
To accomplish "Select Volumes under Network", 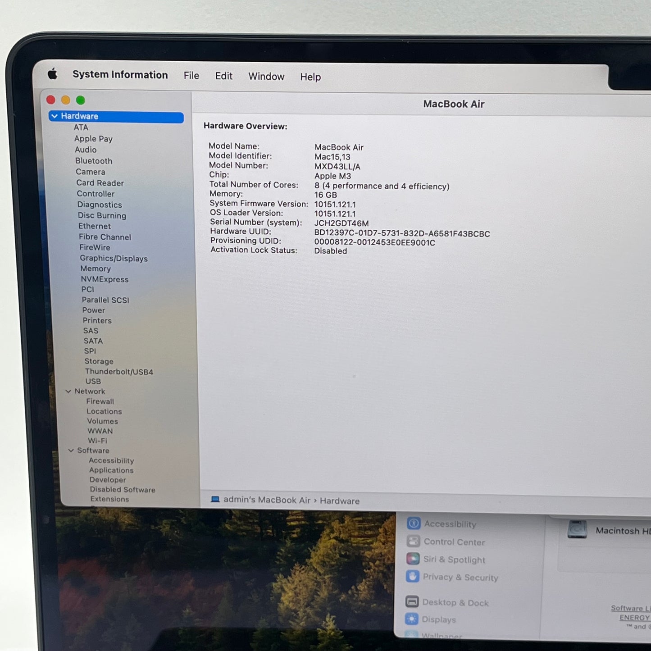I will pyautogui.click(x=103, y=421).
